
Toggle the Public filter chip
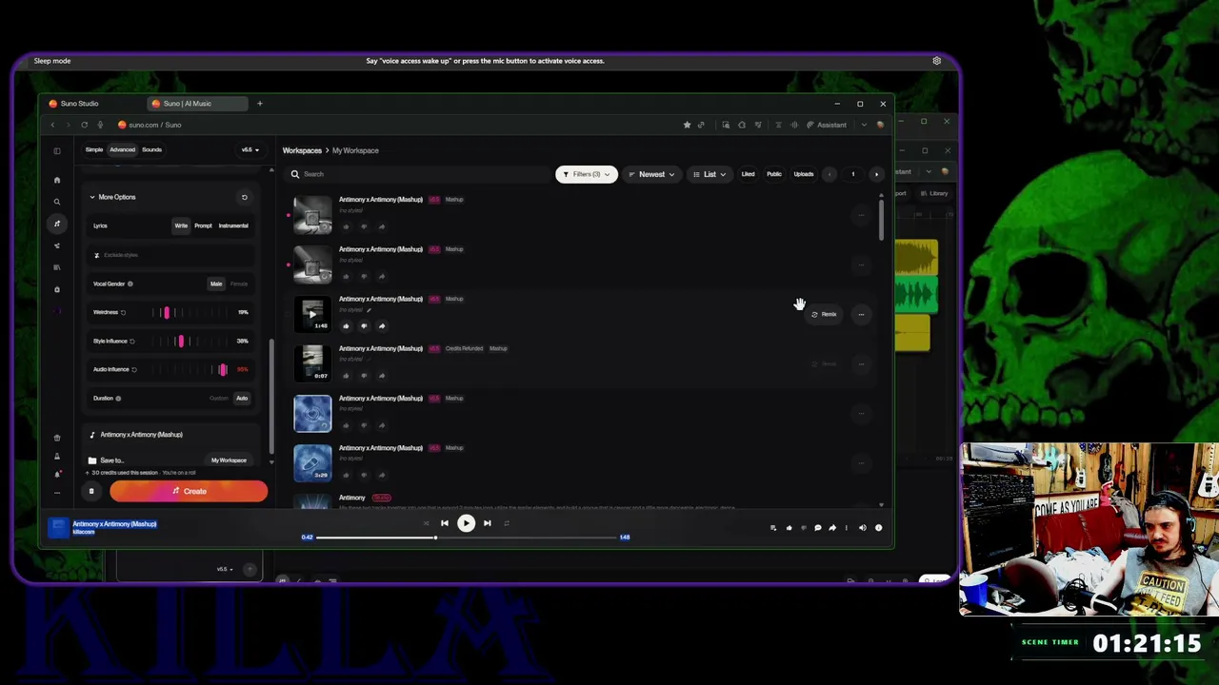tap(774, 174)
